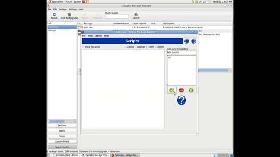The height and width of the screenshot is (157, 280).
Task: Open the Debreate Mode menu
Action: (90, 36)
